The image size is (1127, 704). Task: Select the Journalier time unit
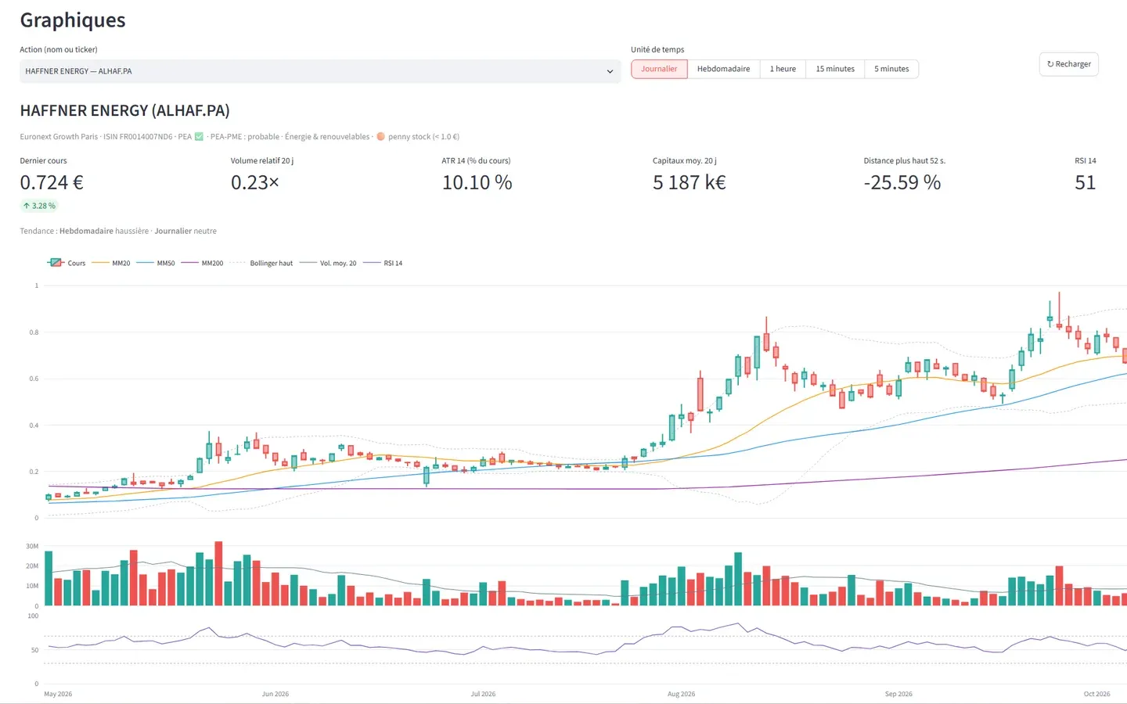click(x=659, y=69)
